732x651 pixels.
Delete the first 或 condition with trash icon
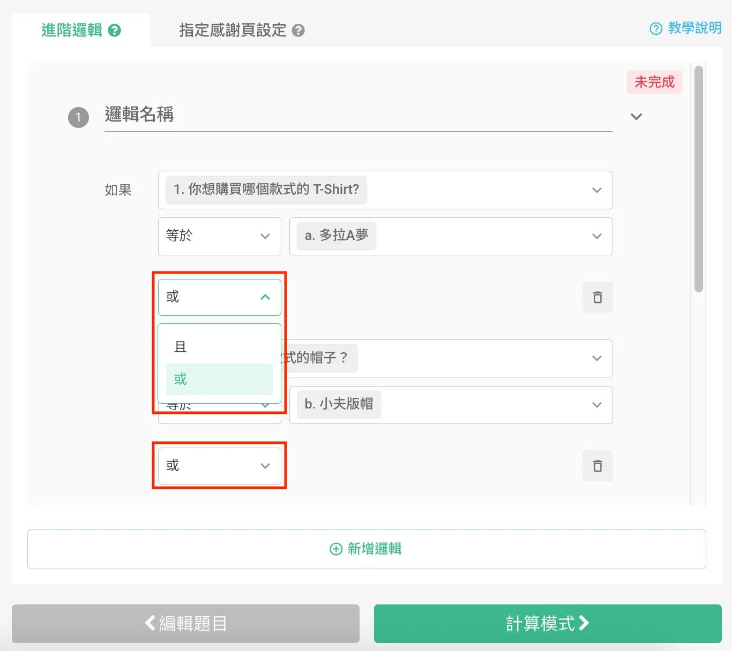tap(597, 297)
